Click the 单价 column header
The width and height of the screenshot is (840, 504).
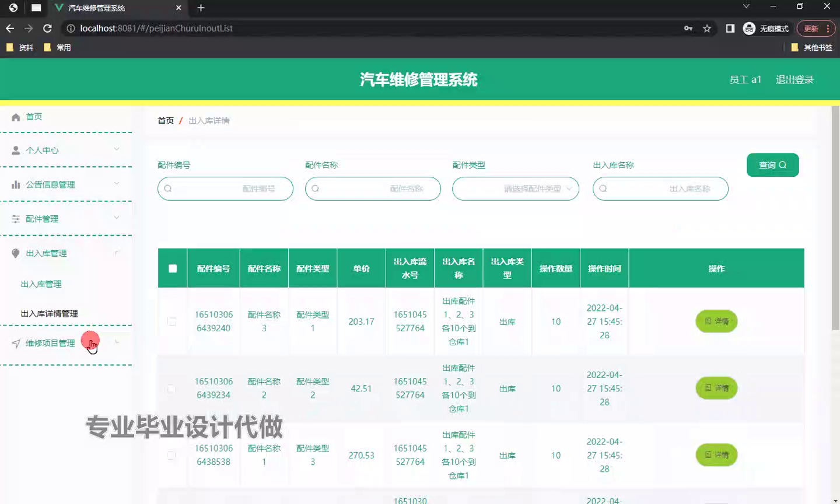pyautogui.click(x=361, y=268)
